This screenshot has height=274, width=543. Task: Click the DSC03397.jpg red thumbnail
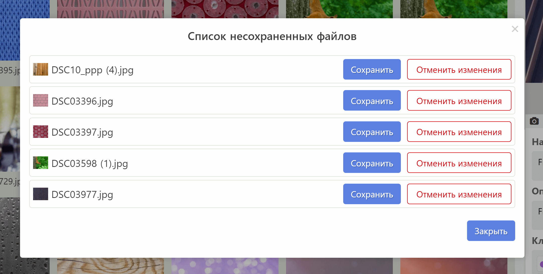click(x=41, y=132)
